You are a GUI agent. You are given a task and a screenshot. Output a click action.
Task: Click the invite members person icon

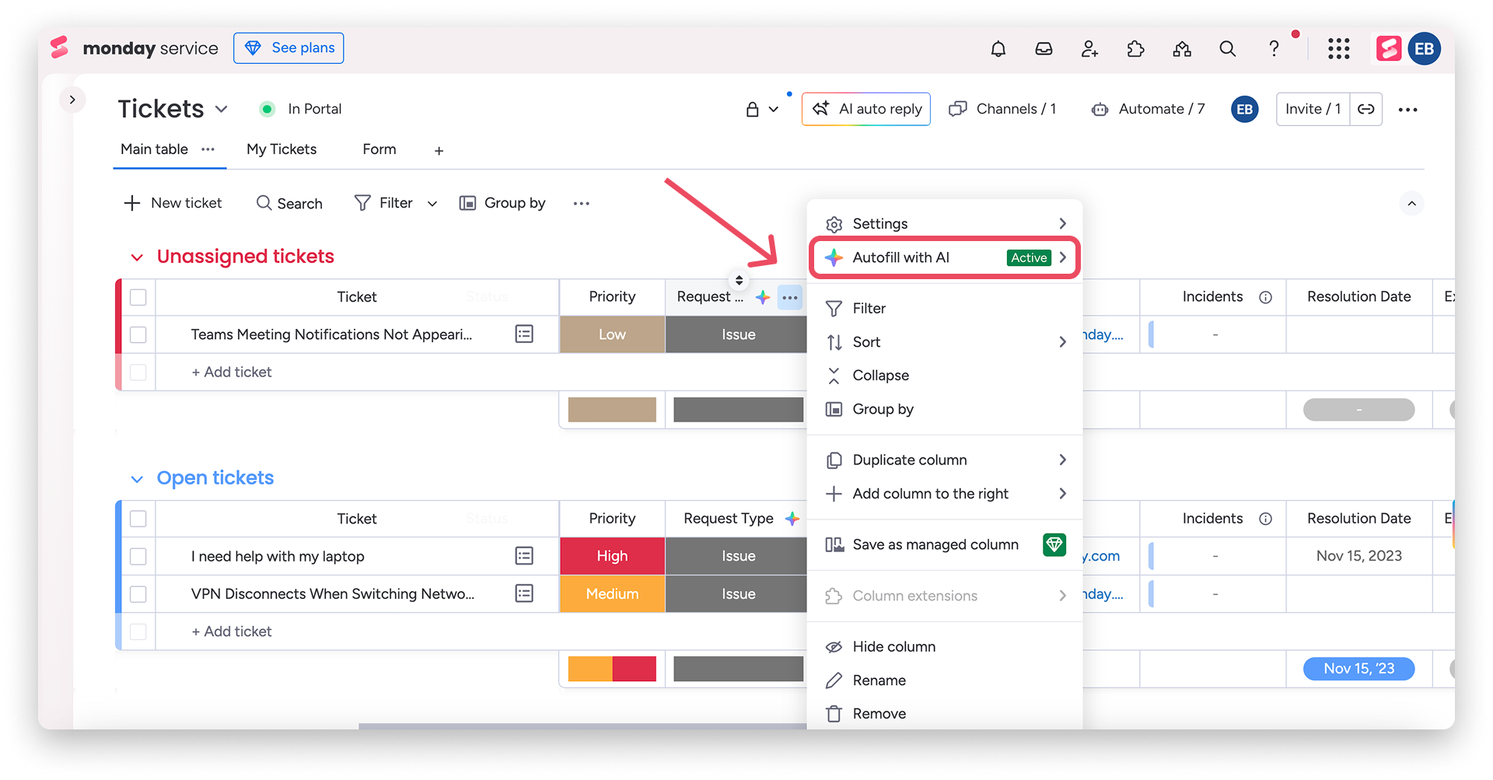pos(1089,49)
